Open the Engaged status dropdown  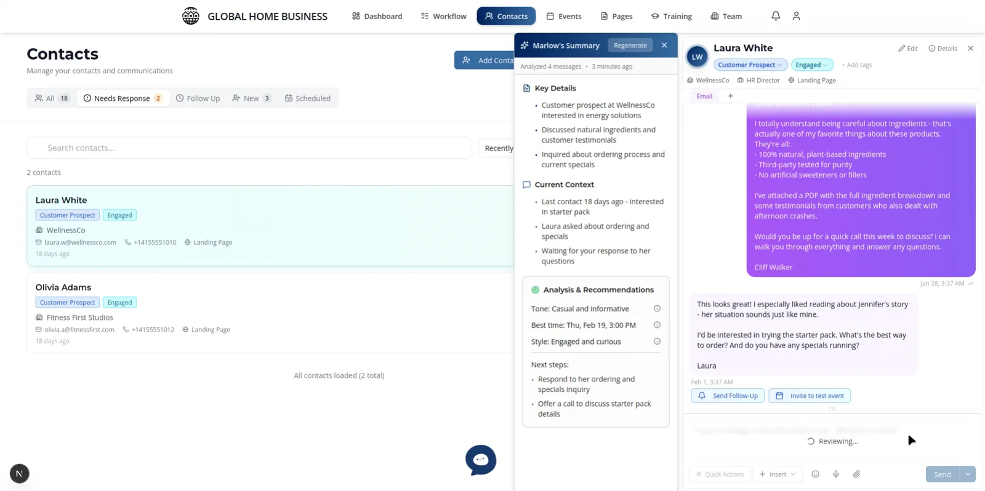tap(812, 65)
